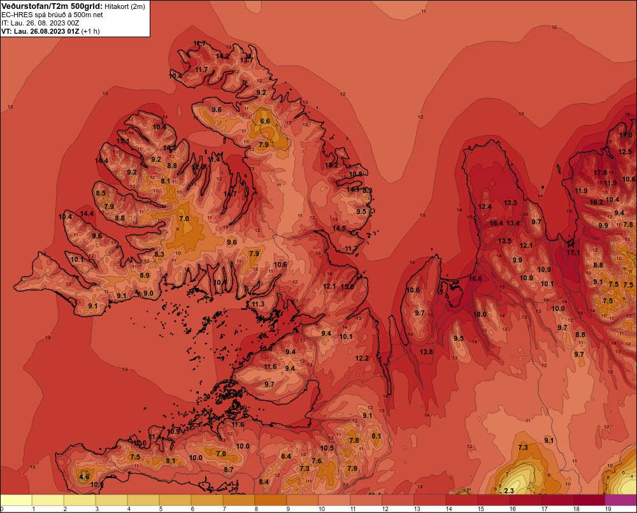
Task: Click the 13.3 temperature value
Action: tap(510, 203)
